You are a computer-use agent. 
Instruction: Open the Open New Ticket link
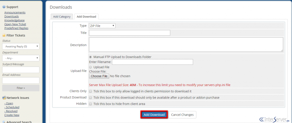click(15, 24)
